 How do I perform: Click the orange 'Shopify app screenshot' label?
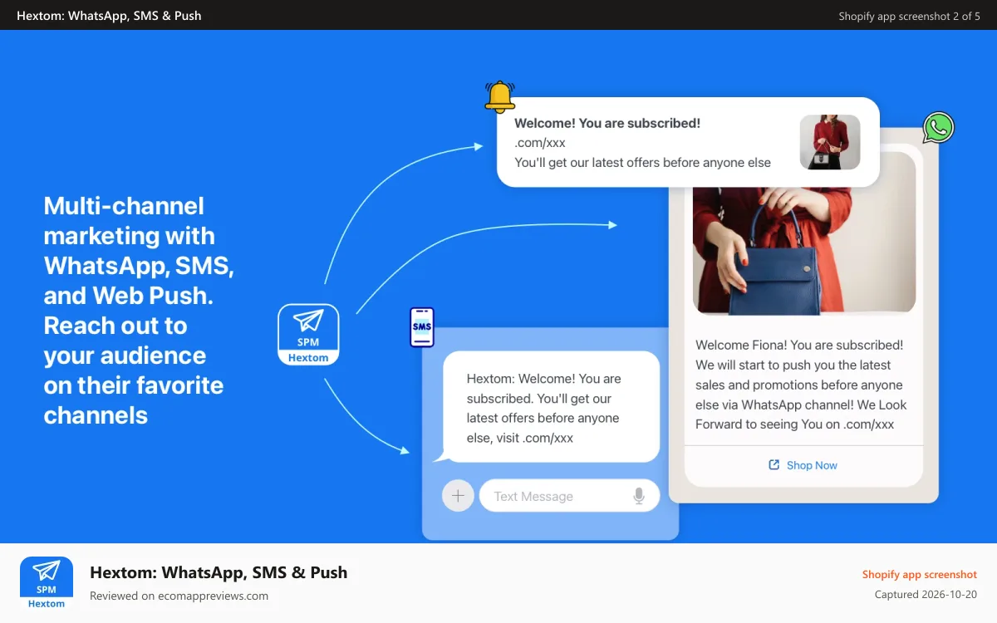pyautogui.click(x=920, y=575)
